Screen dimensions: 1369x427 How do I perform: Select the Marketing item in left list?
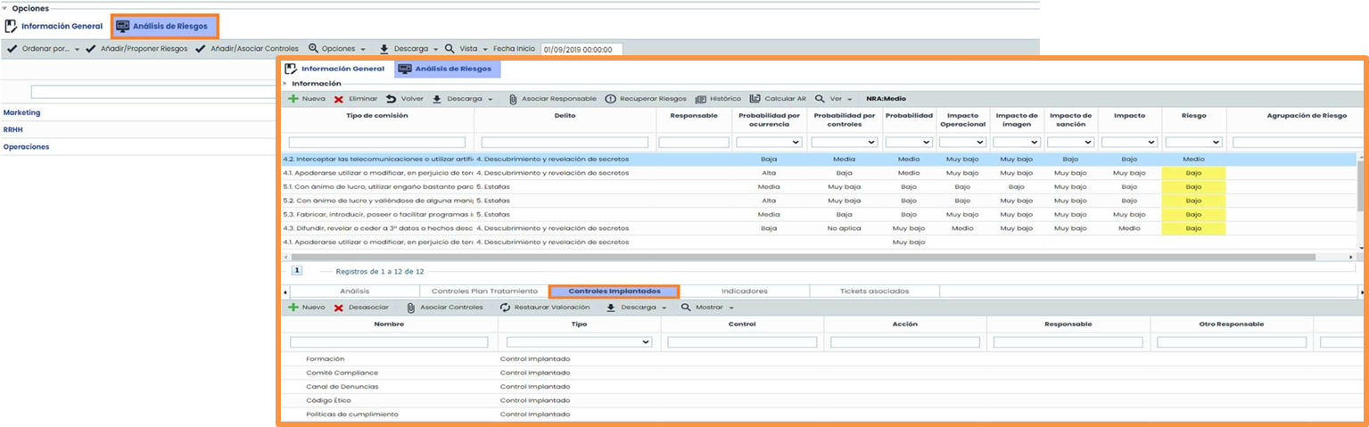pyautogui.click(x=22, y=112)
